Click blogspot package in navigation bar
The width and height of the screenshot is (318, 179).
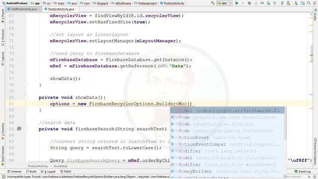coord(101,3)
